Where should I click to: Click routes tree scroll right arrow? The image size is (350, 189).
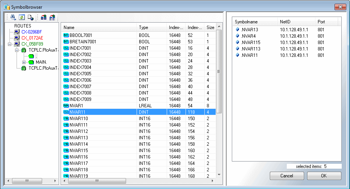(x=55, y=181)
